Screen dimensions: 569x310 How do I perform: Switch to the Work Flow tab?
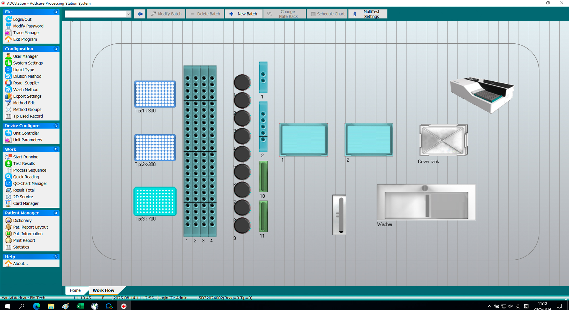point(103,290)
